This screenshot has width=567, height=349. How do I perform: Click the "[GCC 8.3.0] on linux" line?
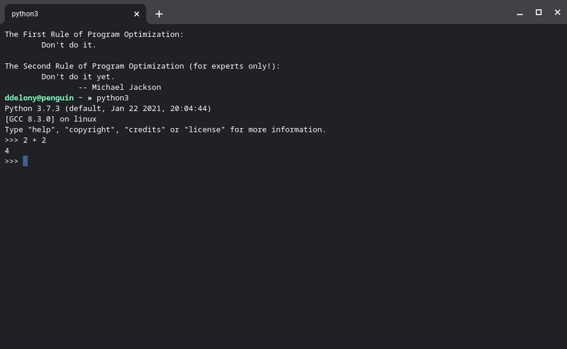pyautogui.click(x=51, y=119)
